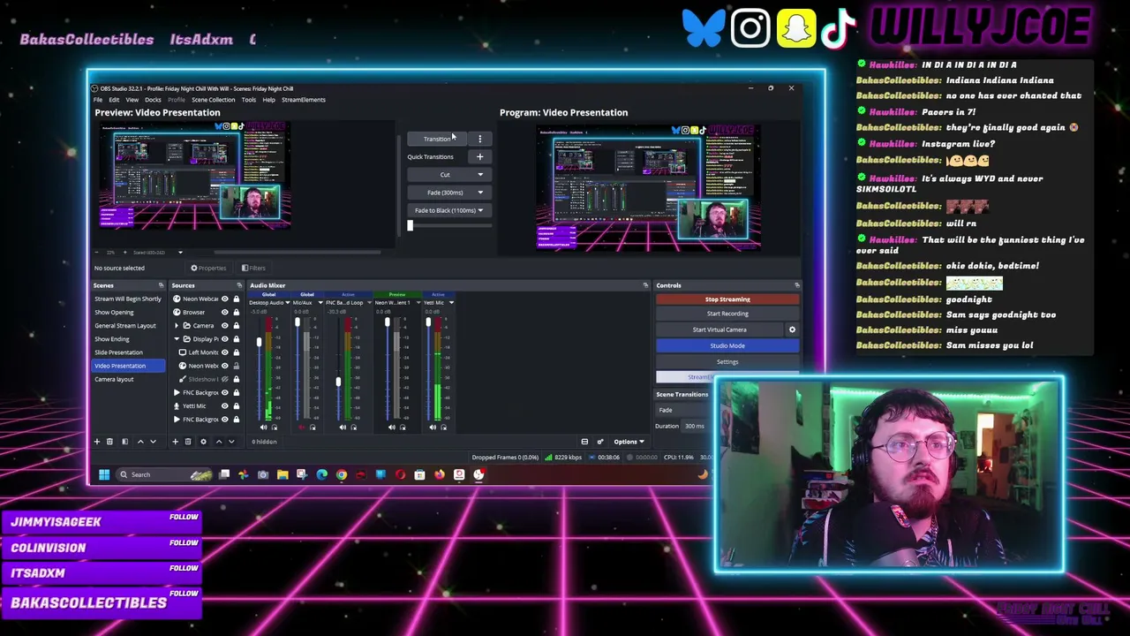Open the Scene Collection menu

214,100
